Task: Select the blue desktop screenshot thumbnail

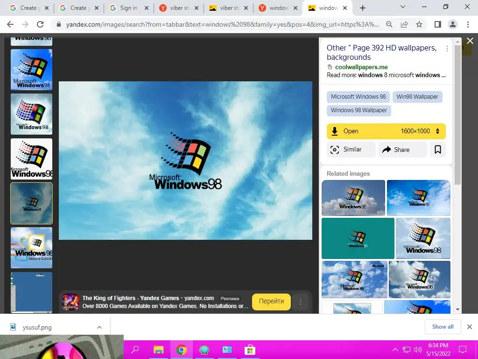Action: 31,293
